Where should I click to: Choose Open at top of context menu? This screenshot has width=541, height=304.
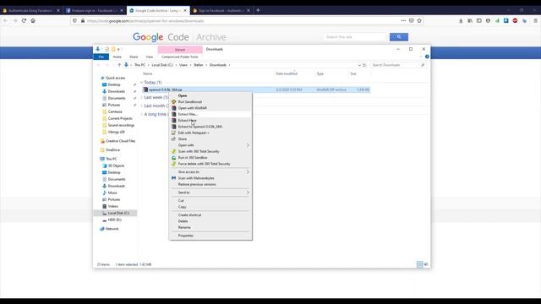click(183, 95)
